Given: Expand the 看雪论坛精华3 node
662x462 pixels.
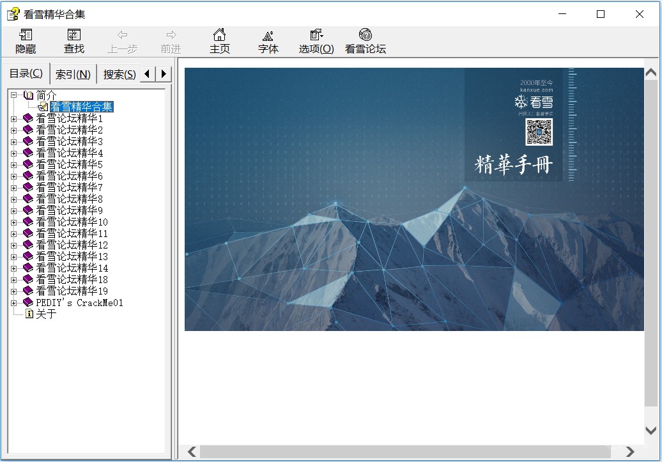Looking at the screenshot, I should coord(13,141).
